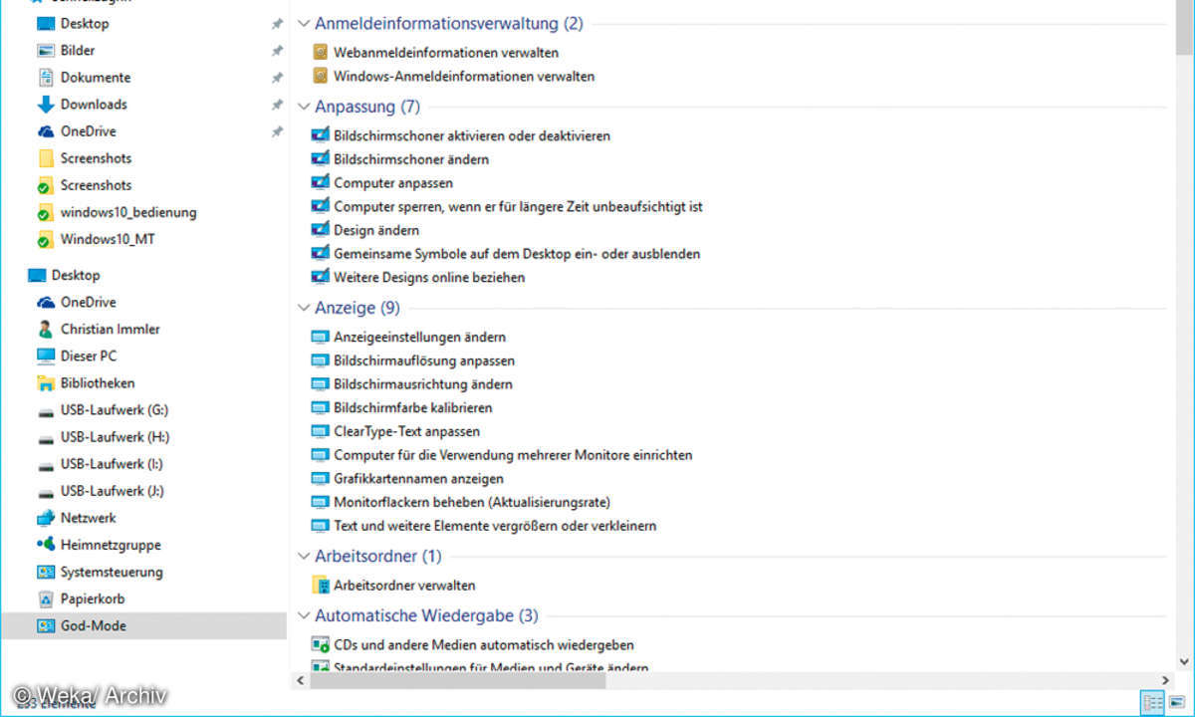Screen dimensions: 1195x717
Task: Click icon for CDs und andere Medien
Action: click(x=320, y=645)
